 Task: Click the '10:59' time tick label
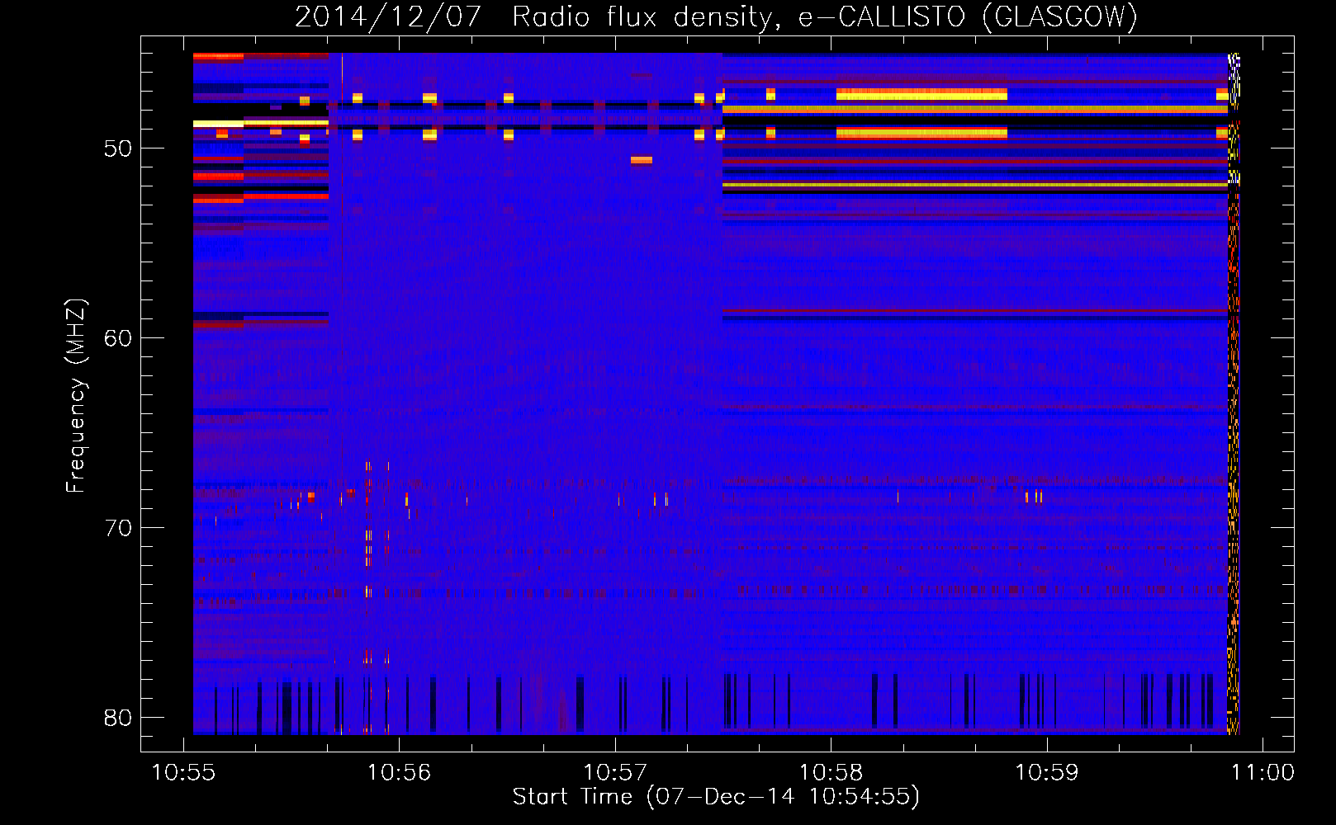point(1047,773)
